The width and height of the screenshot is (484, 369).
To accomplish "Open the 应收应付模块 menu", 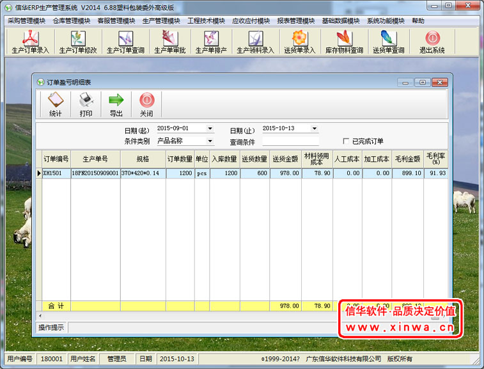I will coord(251,20).
